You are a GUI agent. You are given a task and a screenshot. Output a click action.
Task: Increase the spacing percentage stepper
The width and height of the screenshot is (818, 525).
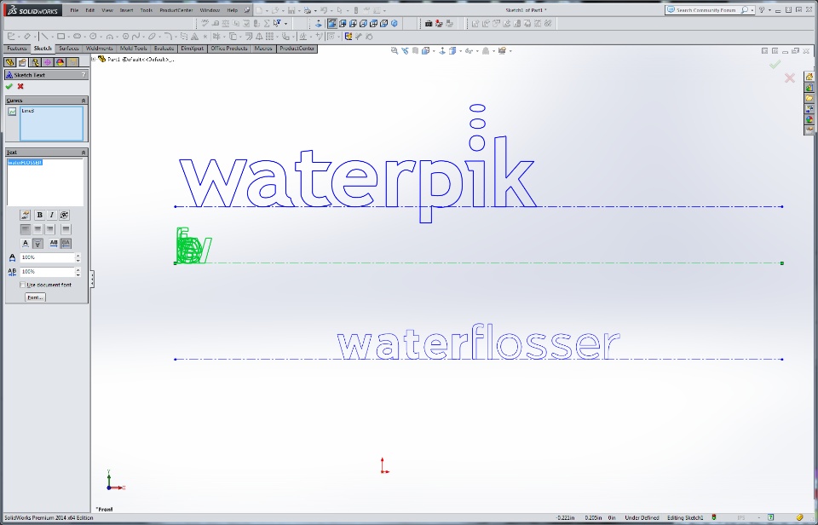point(78,269)
